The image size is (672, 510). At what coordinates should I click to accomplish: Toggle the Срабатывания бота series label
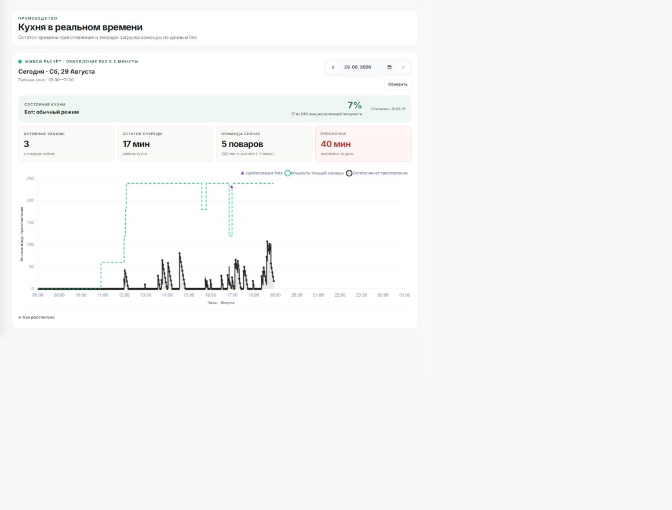pos(264,173)
